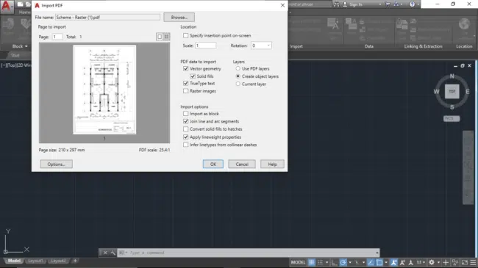Click the Scale input field
Screen dimensions: 478x268
point(205,46)
